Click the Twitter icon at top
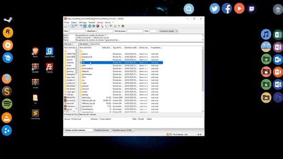This screenshot has width=283, height=159. click(x=214, y=8)
